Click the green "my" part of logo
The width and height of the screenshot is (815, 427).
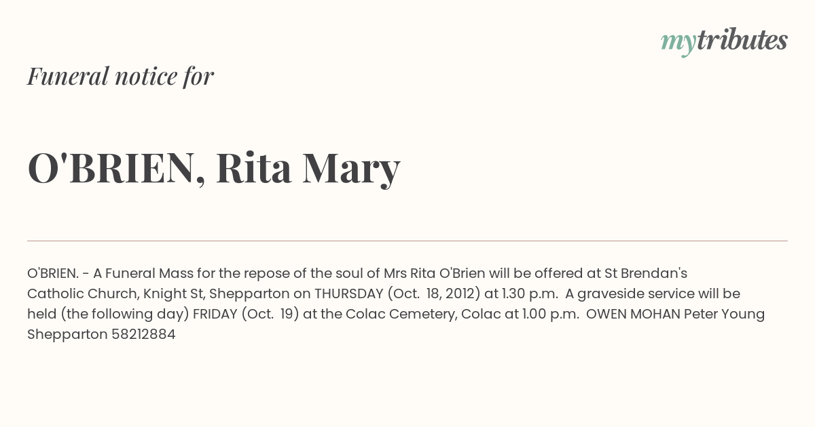tap(678, 43)
